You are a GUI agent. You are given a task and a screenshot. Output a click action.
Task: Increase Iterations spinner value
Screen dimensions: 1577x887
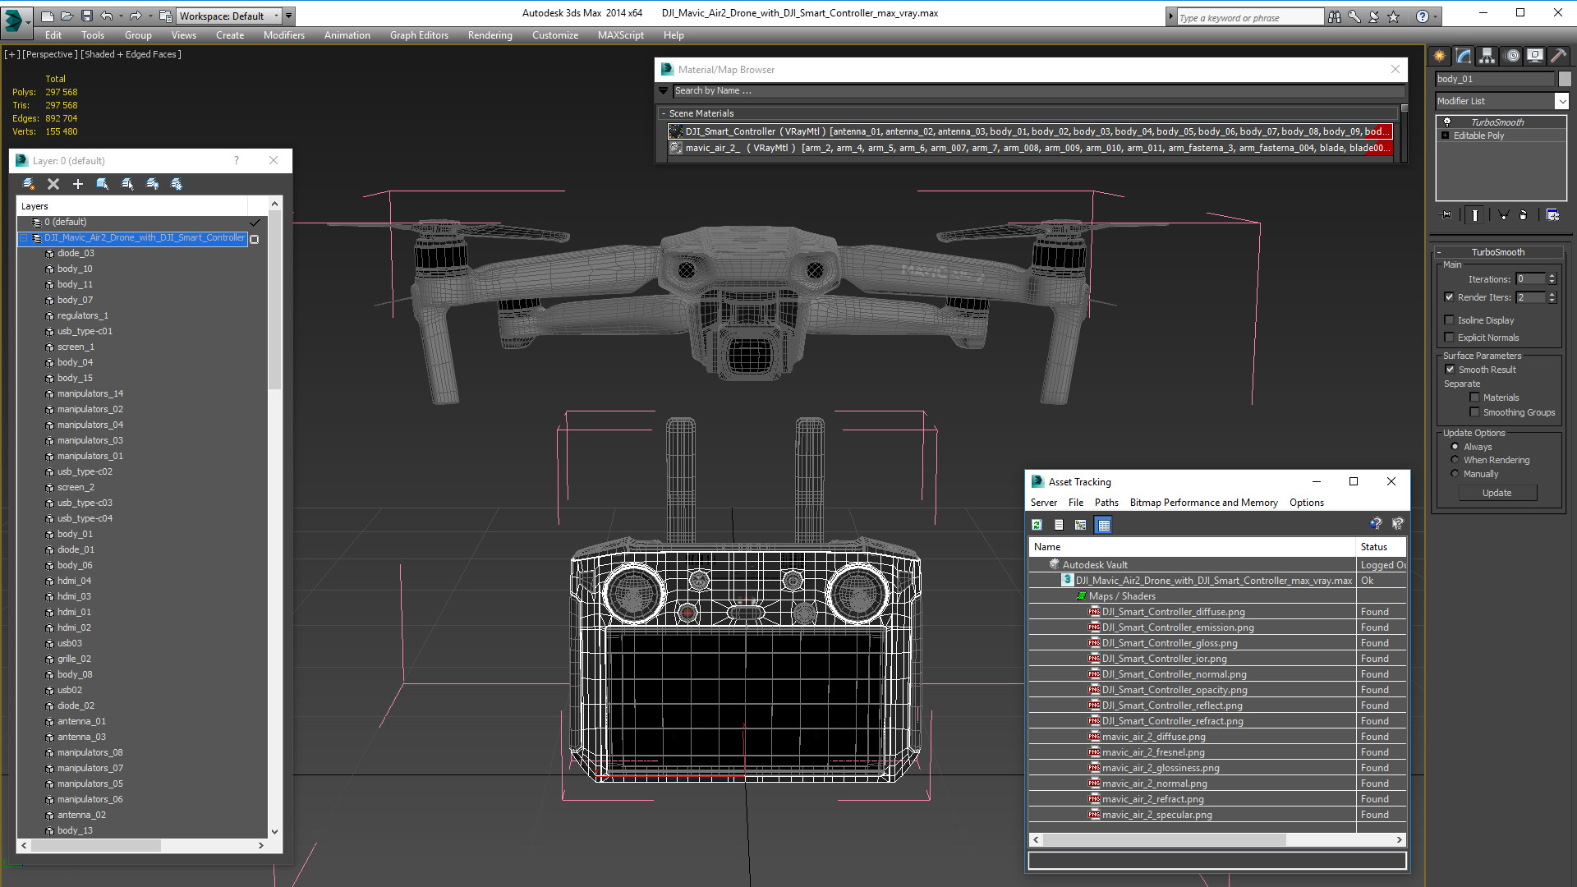click(1552, 276)
